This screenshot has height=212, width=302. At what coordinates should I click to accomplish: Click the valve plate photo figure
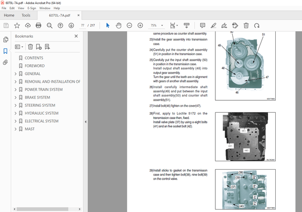(x=245, y=136)
